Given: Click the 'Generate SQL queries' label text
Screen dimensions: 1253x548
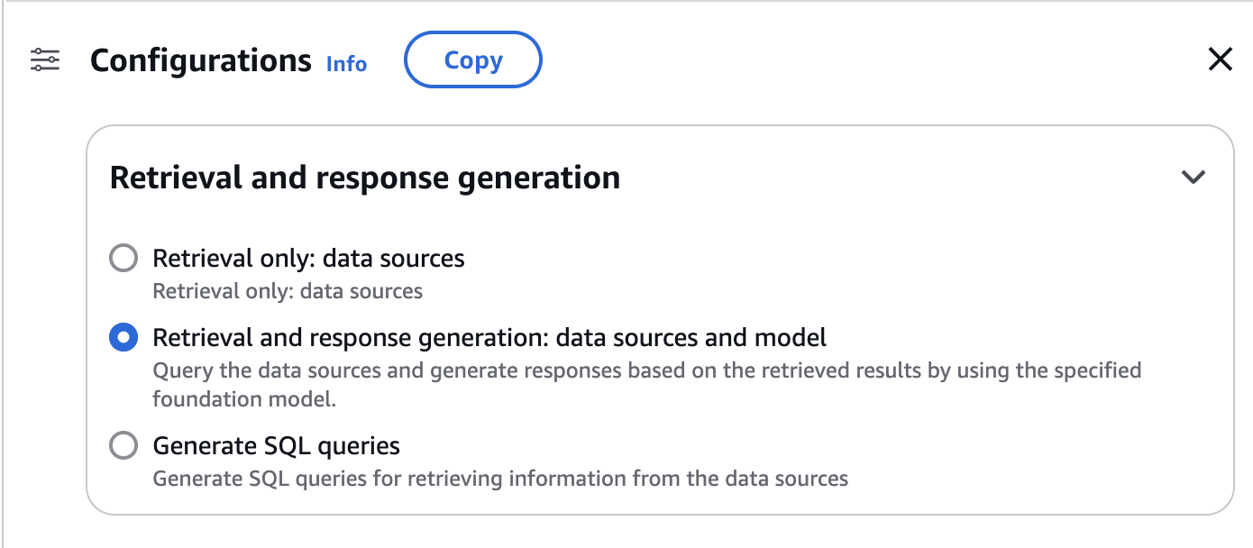Looking at the screenshot, I should 276,445.
